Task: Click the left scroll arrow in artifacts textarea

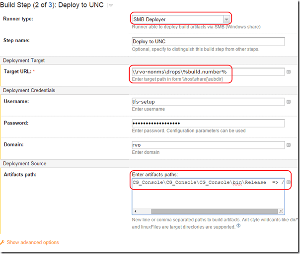Action: (x=135, y=211)
